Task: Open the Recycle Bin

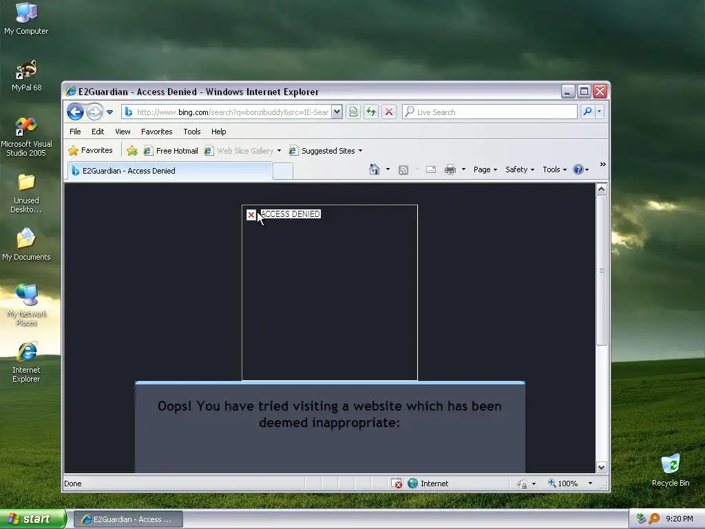Action: point(670,470)
